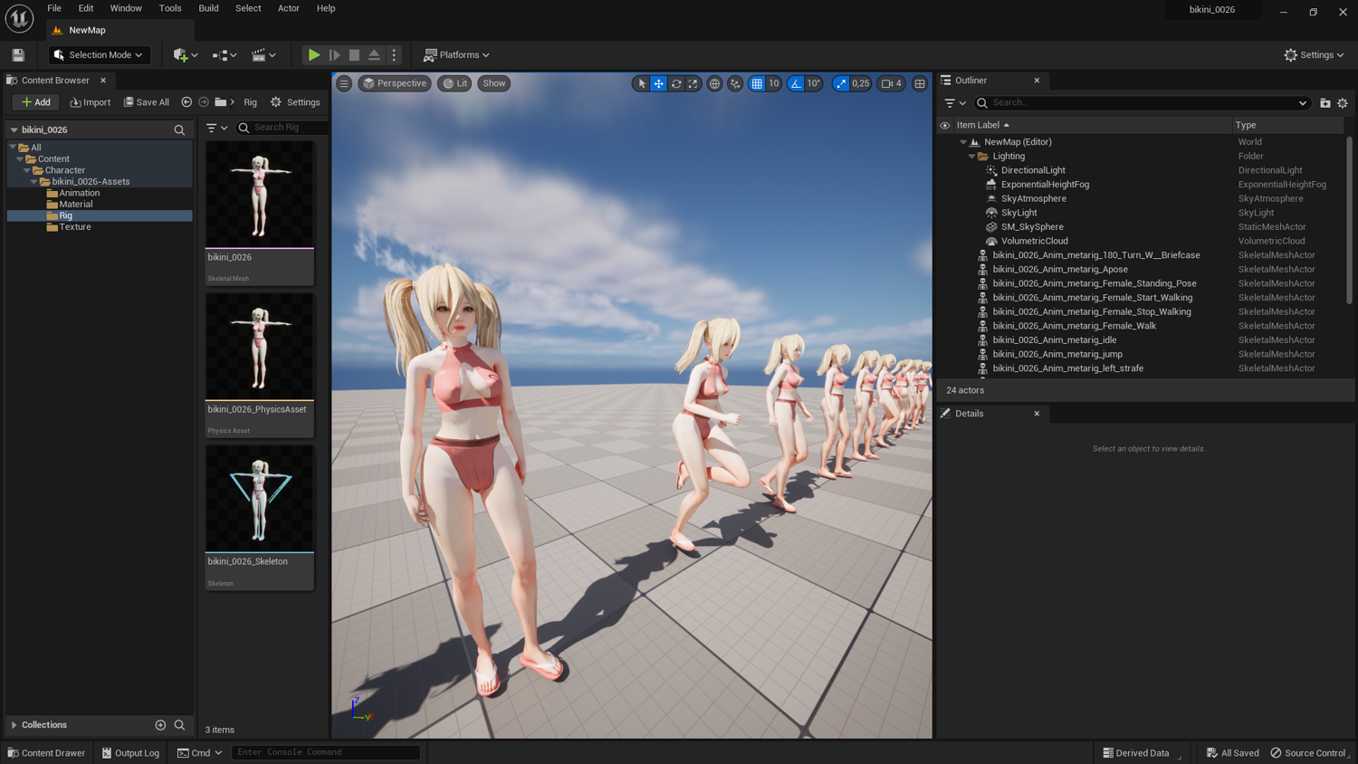Viewport: 1358px width, 764px height.
Task: Click the Import button
Action: (x=91, y=102)
